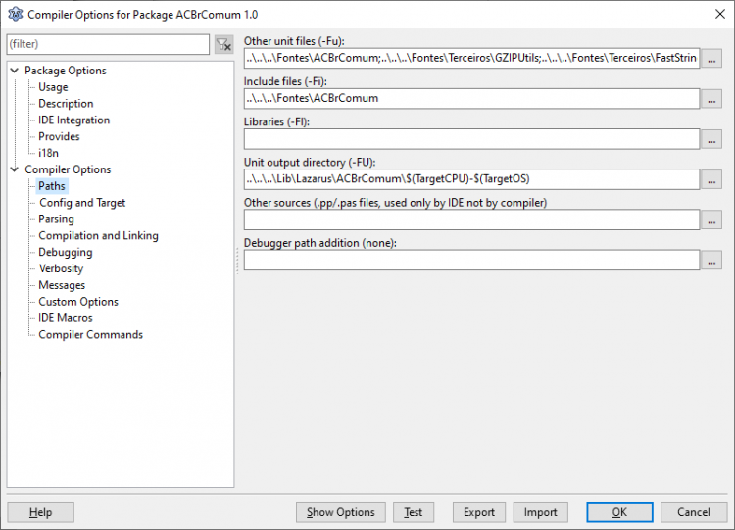Image resolution: width=735 pixels, height=530 pixels.
Task: Export the compiler options
Action: coord(479,512)
